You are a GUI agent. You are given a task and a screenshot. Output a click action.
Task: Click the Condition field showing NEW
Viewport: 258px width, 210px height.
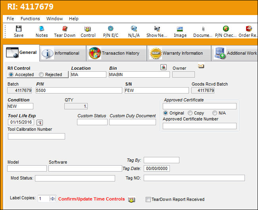[x=20, y=106]
